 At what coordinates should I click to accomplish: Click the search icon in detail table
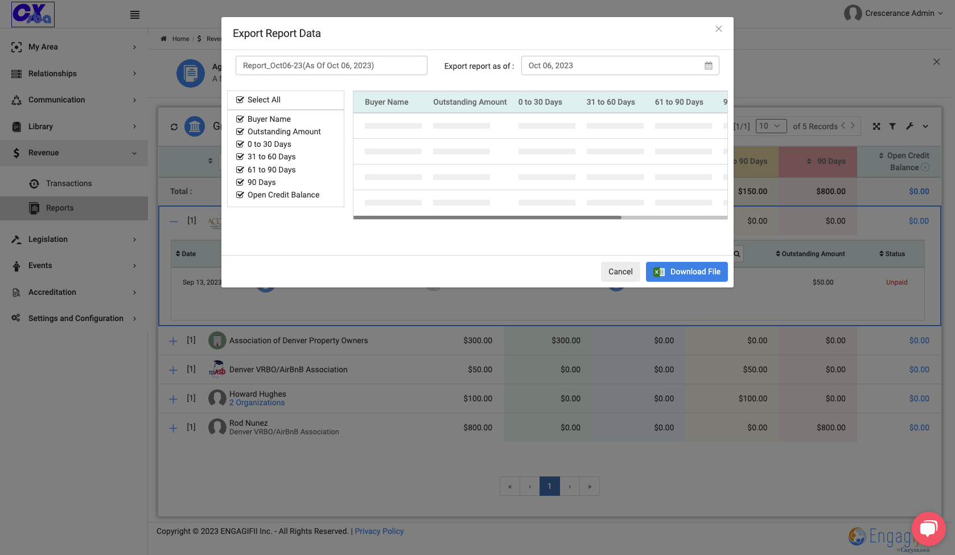click(x=737, y=254)
